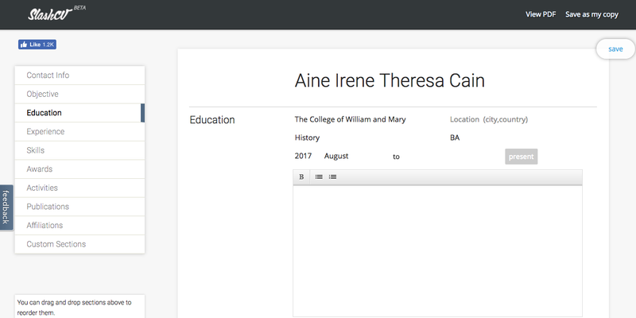Click the Education section heading
Viewport: 636px width, 318px height.
tap(212, 120)
